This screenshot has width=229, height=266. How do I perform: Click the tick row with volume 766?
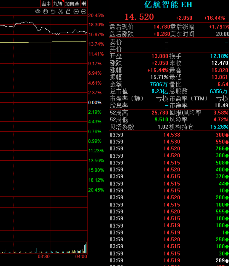[169, 149]
